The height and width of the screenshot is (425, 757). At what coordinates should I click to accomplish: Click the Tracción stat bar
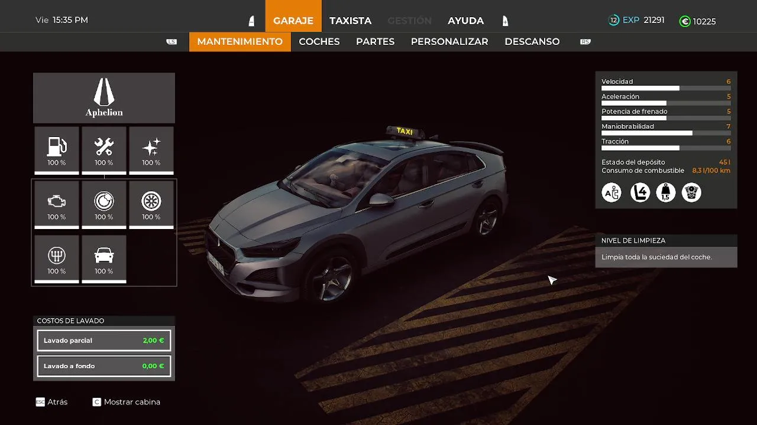tap(666, 148)
